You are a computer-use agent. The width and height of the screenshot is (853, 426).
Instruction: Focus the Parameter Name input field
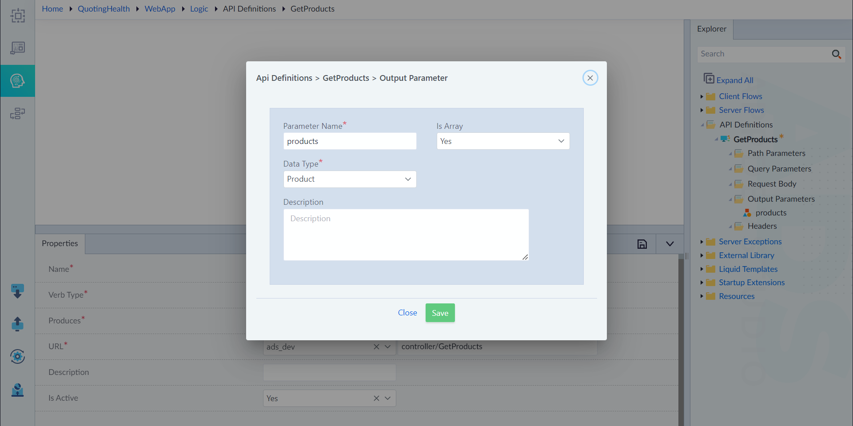pyautogui.click(x=350, y=141)
